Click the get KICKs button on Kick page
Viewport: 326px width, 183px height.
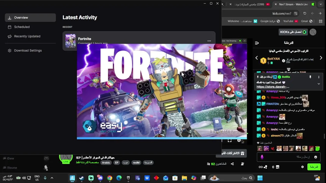293,32
